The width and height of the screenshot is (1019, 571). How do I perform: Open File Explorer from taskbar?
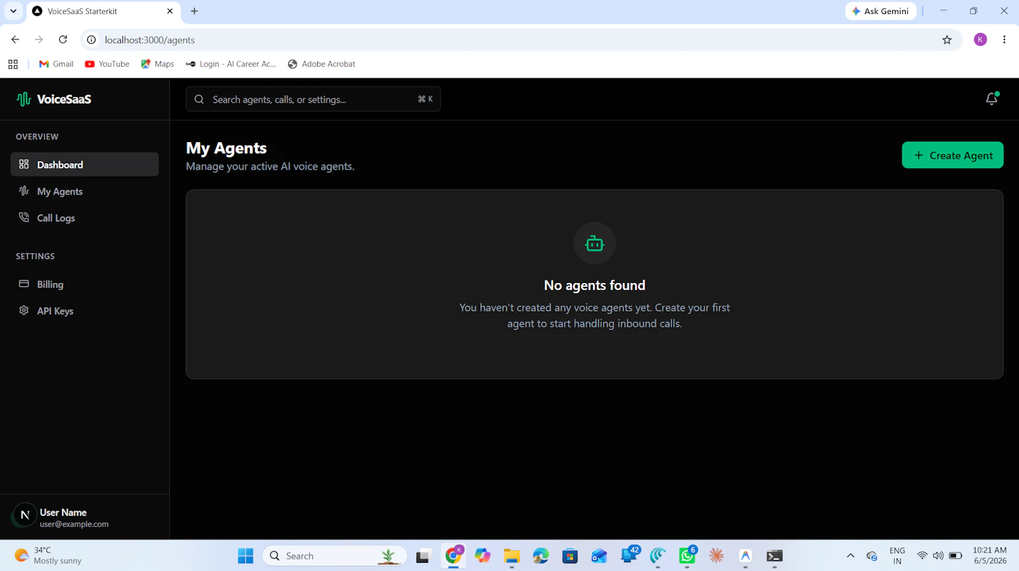511,556
